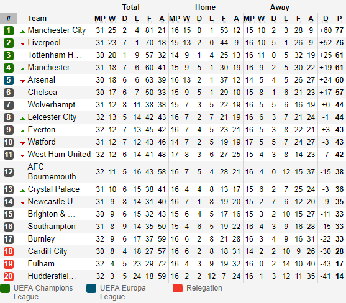Click Crystal Palace's green up arrow
Image resolution: width=346 pixels, height=303 pixels.
click(22, 191)
